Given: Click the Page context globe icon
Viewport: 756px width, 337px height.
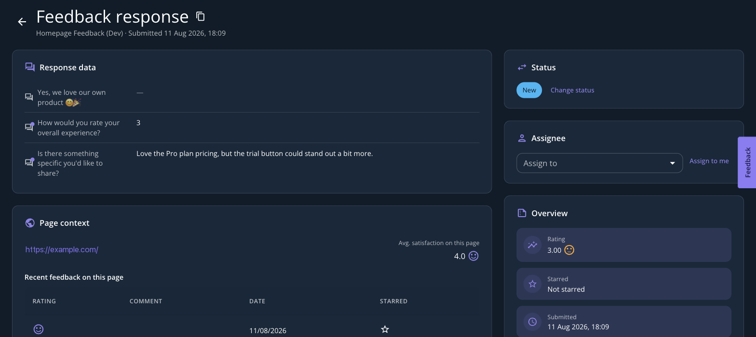Looking at the screenshot, I should point(30,223).
